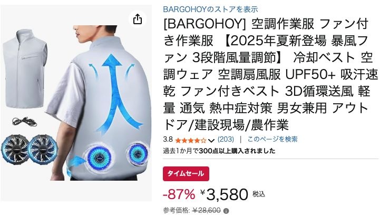Screen dimensions: 389x217
Task: Click the 300点以上購入されました purchase notice
Action: tap(219, 151)
